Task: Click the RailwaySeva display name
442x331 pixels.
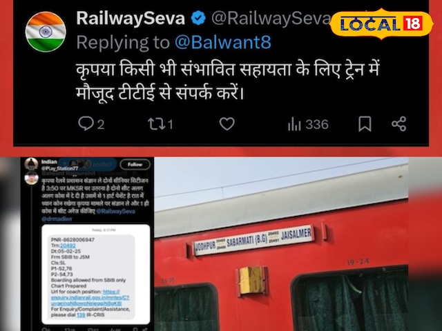Action: [x=131, y=19]
